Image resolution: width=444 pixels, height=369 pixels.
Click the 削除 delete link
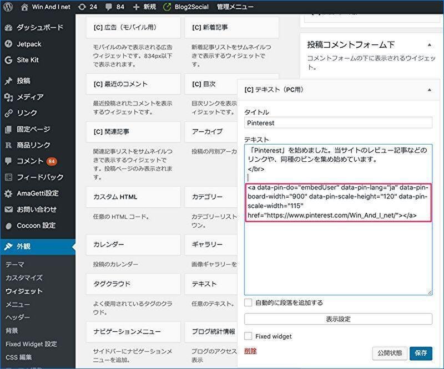pos(250,351)
